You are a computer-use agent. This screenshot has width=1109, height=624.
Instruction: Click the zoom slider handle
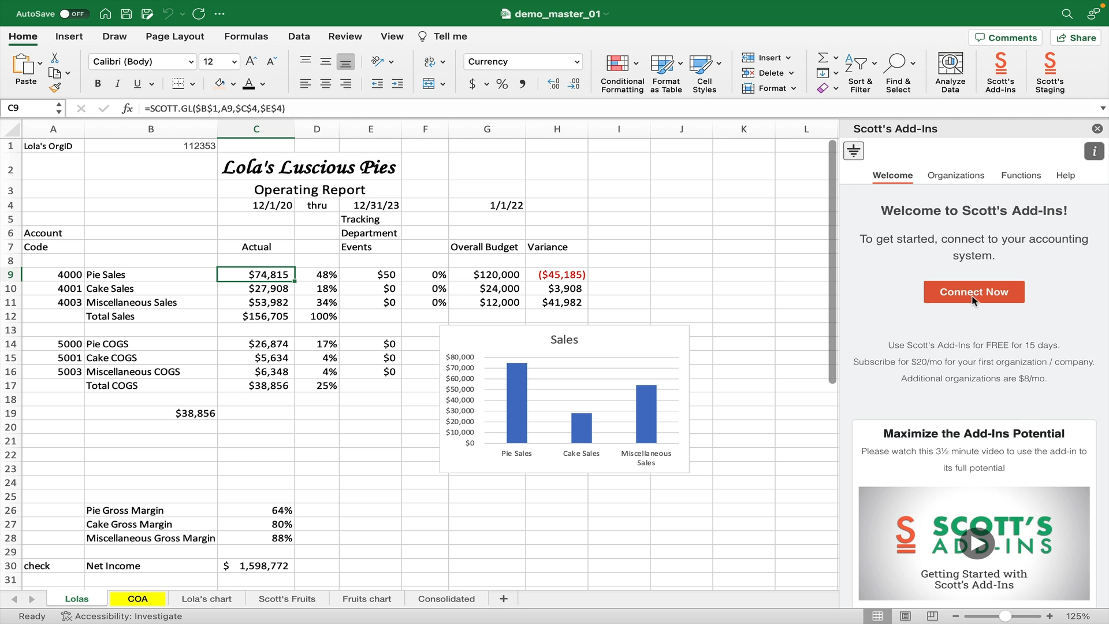pyautogui.click(x=1005, y=616)
